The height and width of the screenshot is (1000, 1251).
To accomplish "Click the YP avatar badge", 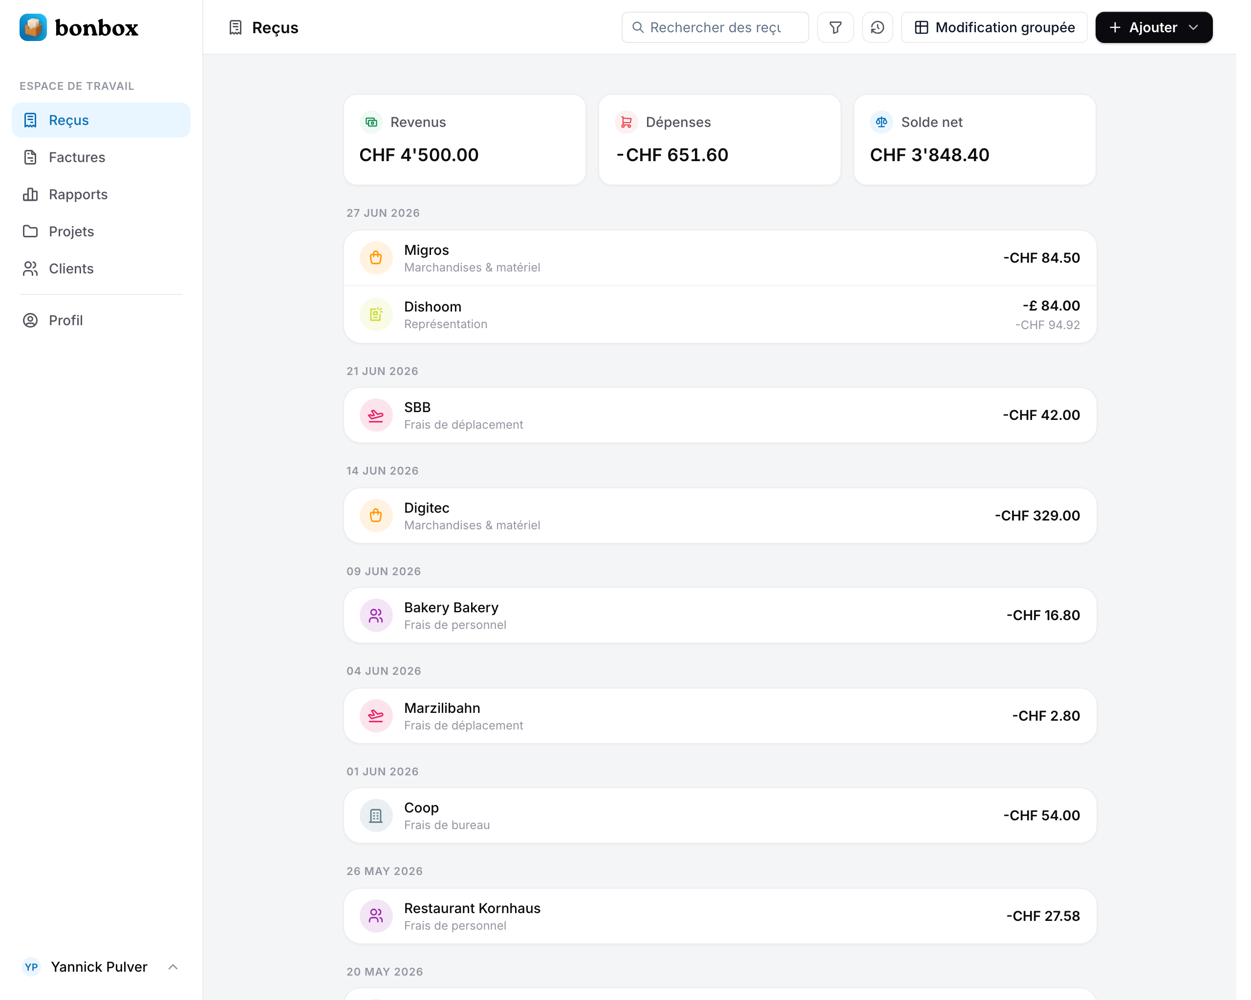I will point(31,966).
